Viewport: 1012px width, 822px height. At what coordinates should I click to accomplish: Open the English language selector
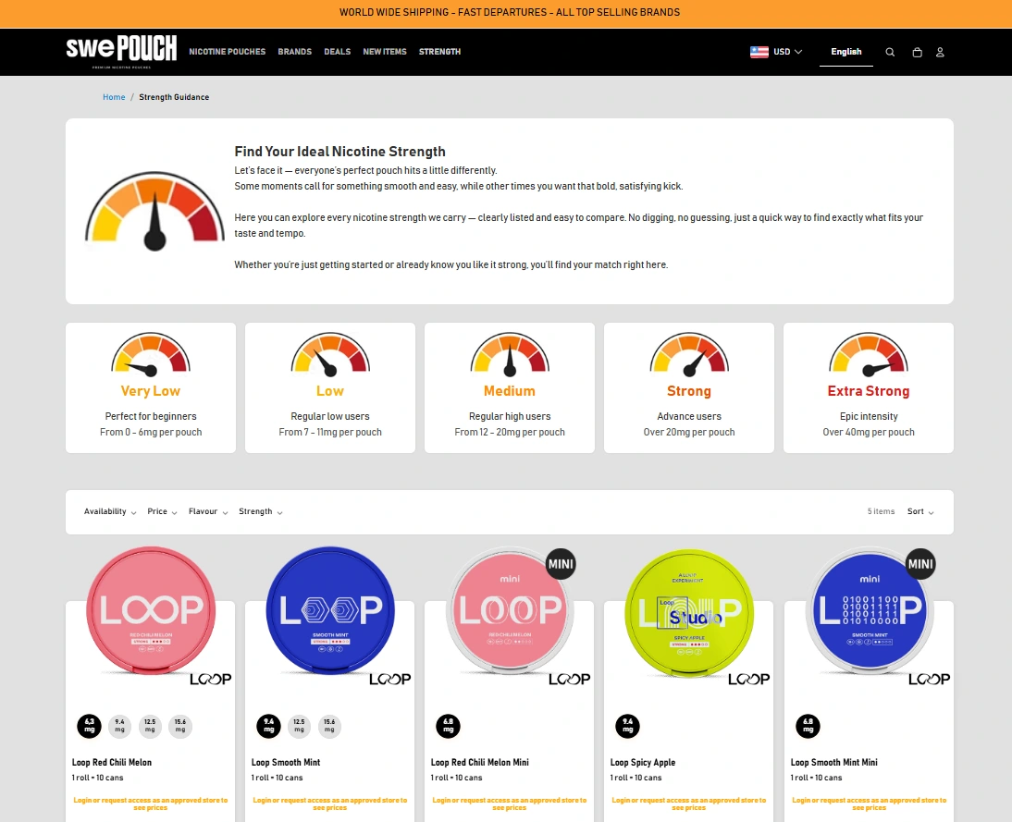(846, 52)
